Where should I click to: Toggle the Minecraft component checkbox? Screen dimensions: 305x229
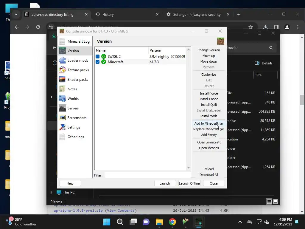tap(98, 62)
